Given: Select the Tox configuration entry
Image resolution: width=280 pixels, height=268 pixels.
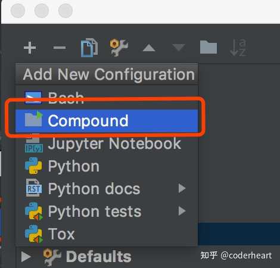Looking at the screenshot, I should point(107,233).
